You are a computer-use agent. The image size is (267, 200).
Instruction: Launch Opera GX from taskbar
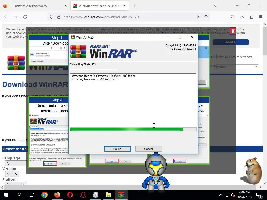tap(83, 195)
